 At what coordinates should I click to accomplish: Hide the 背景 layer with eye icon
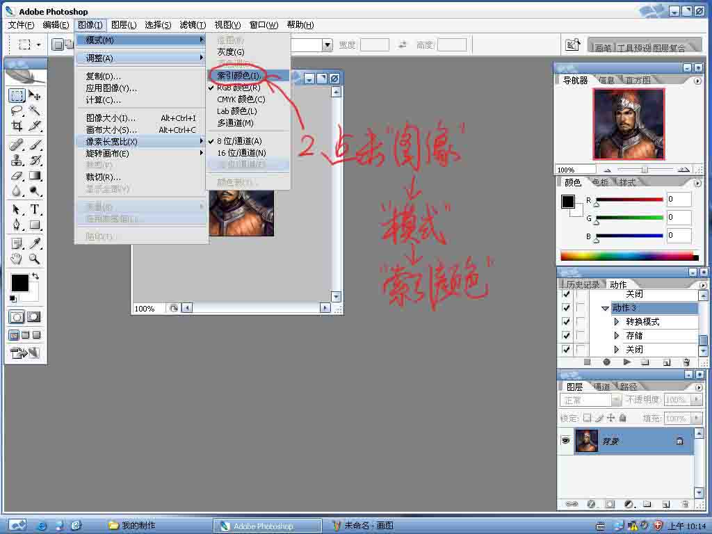pos(566,440)
